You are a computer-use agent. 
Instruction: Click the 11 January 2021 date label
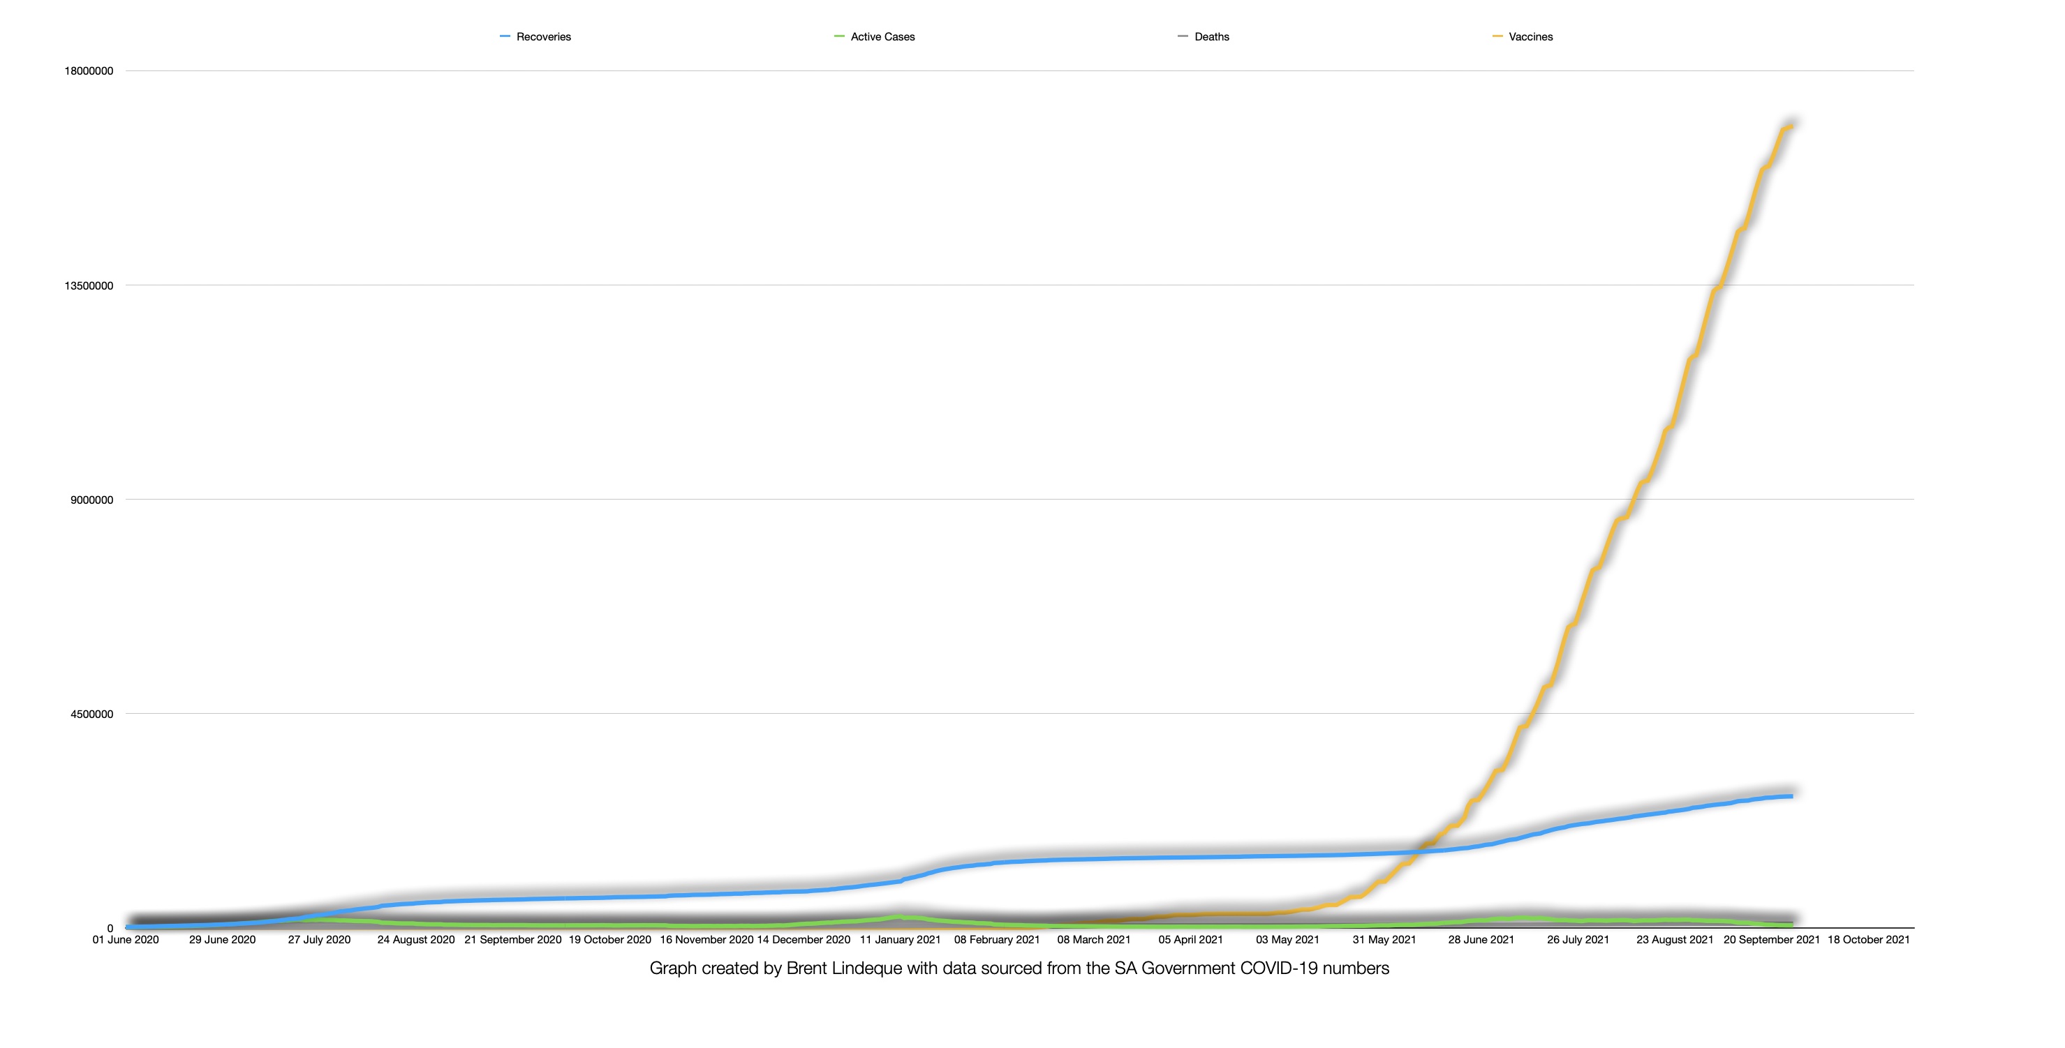pyautogui.click(x=901, y=940)
